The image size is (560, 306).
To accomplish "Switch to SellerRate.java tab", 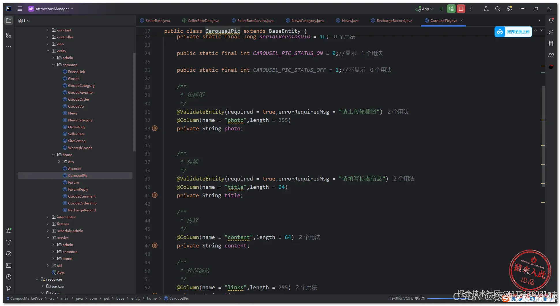I will click(155, 20).
